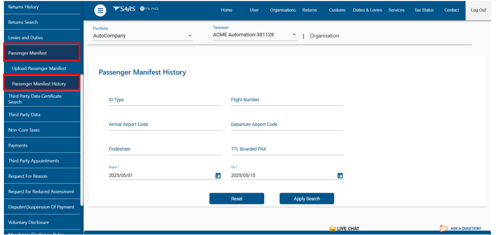Image resolution: width=496 pixels, height=235 pixels.
Task: Click the hamburger menu icon
Action: 99,10
